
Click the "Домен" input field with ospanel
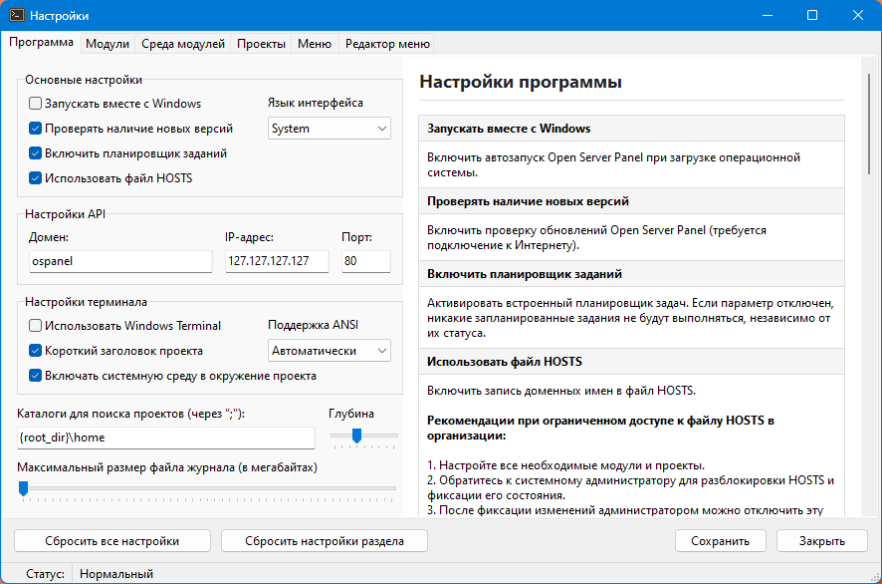[x=120, y=261]
